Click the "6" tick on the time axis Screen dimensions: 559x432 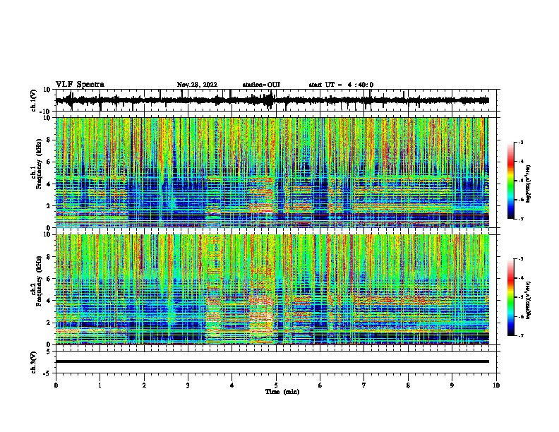[x=320, y=385]
